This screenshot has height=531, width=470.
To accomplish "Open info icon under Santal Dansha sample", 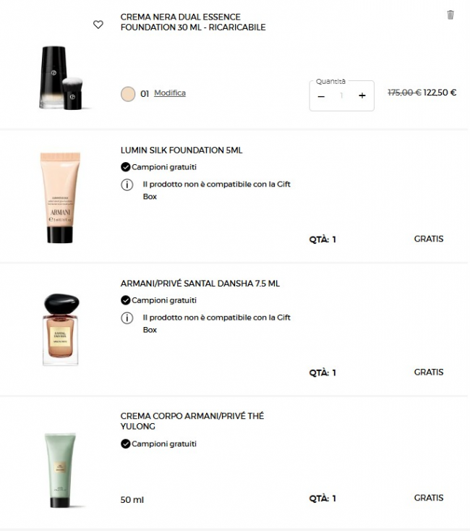I will [127, 318].
